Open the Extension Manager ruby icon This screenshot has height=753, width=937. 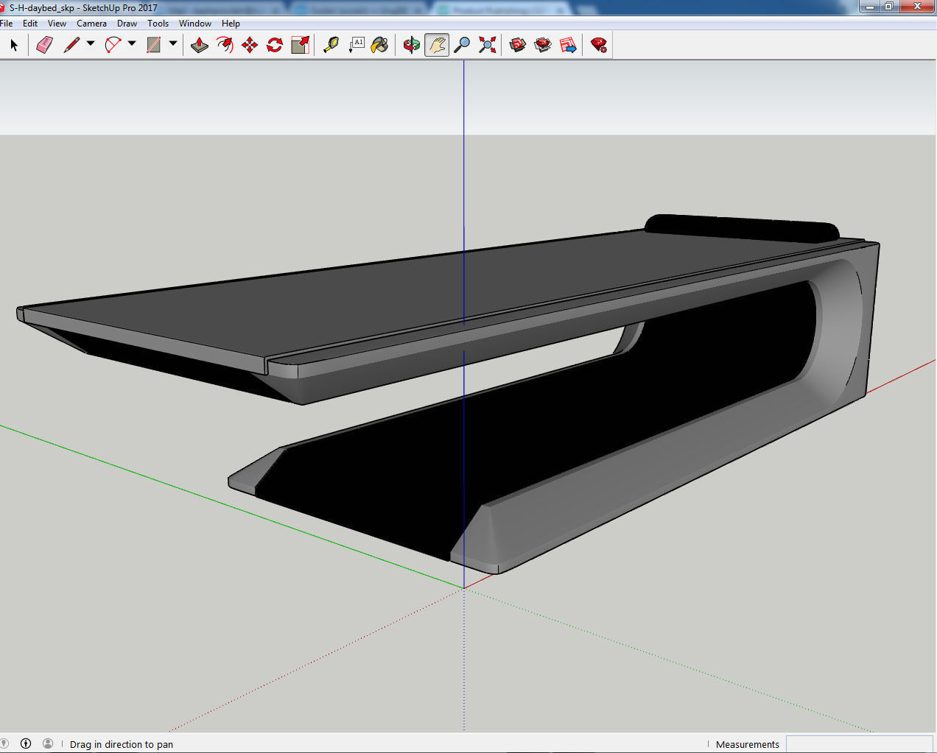coord(599,46)
